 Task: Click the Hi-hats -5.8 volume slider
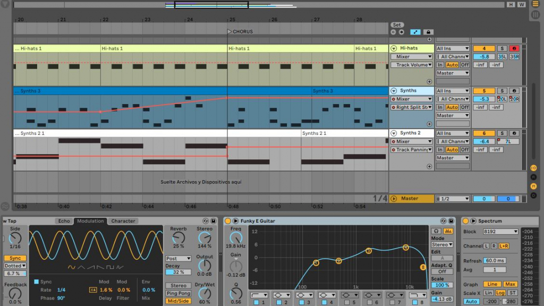coord(483,56)
